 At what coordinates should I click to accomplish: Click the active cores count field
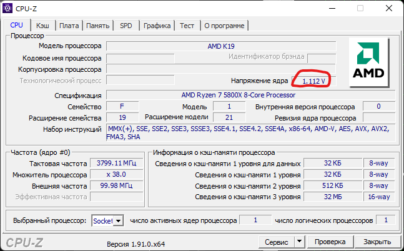tap(255, 220)
